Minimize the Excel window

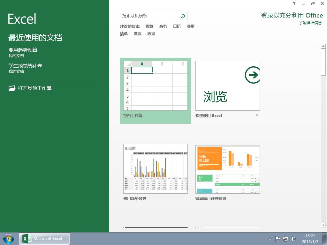(303, 4)
